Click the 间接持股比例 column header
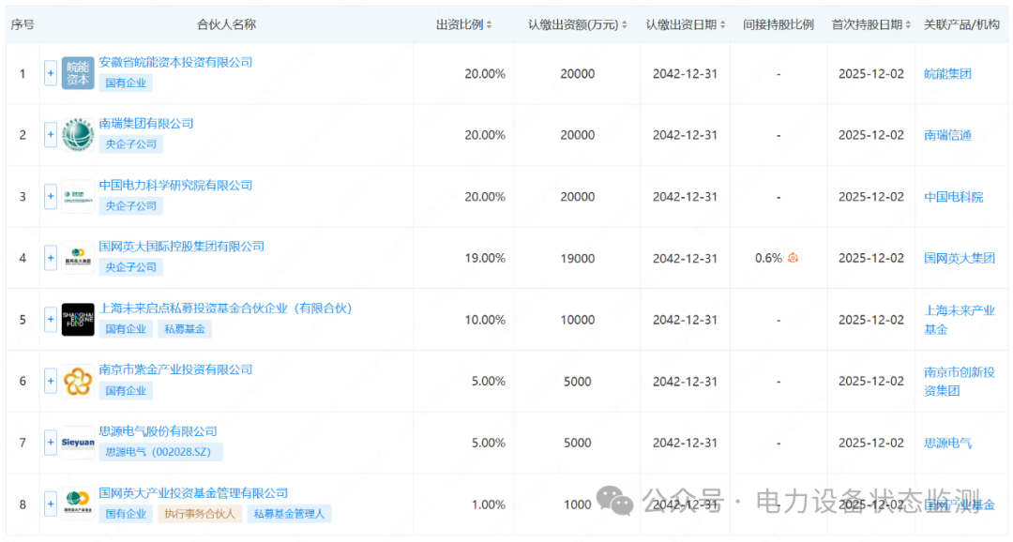1013x542 pixels. (779, 24)
